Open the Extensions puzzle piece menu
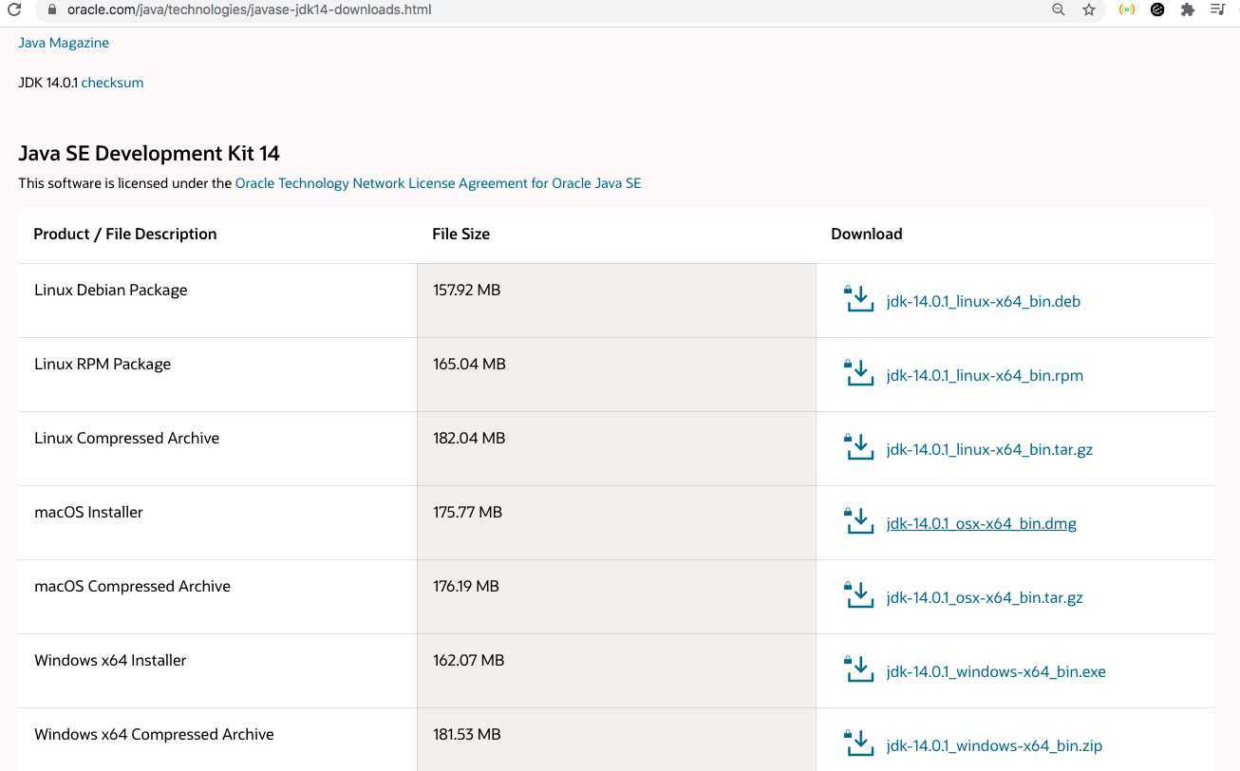 (1187, 9)
